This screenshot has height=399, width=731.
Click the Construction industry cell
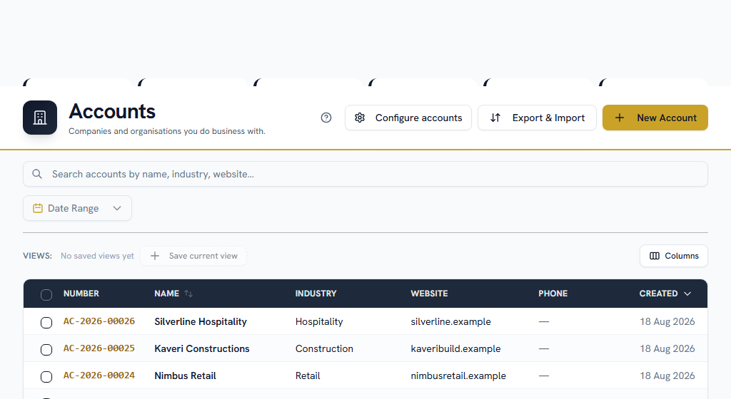(324, 349)
